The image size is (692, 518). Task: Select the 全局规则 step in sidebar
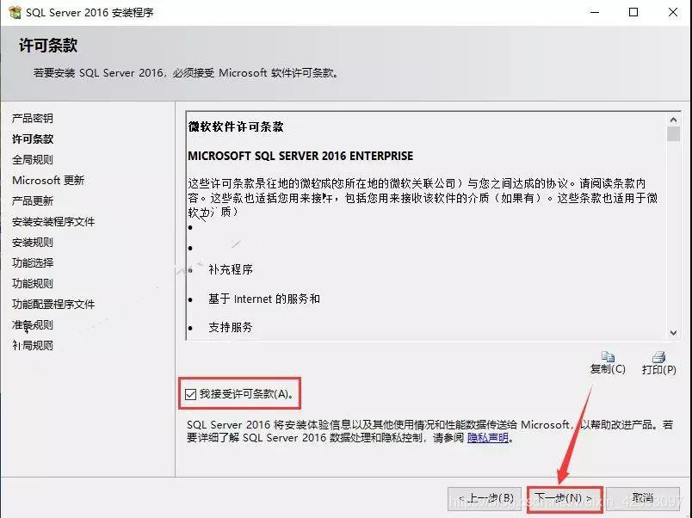[32, 160]
